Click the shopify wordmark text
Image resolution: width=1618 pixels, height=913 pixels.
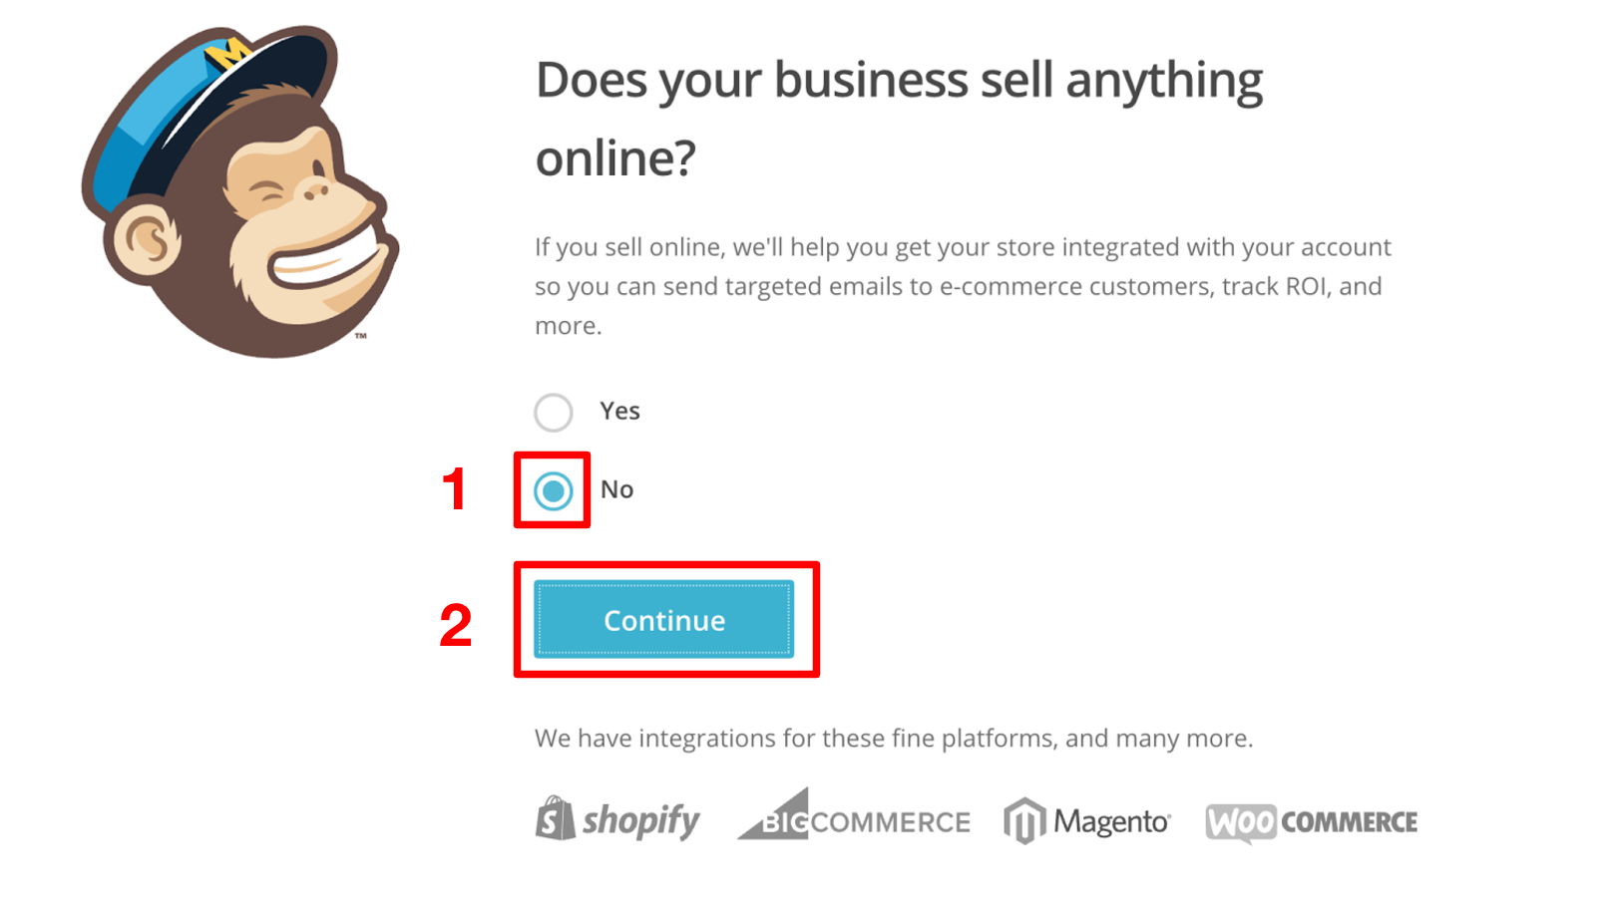click(x=641, y=821)
